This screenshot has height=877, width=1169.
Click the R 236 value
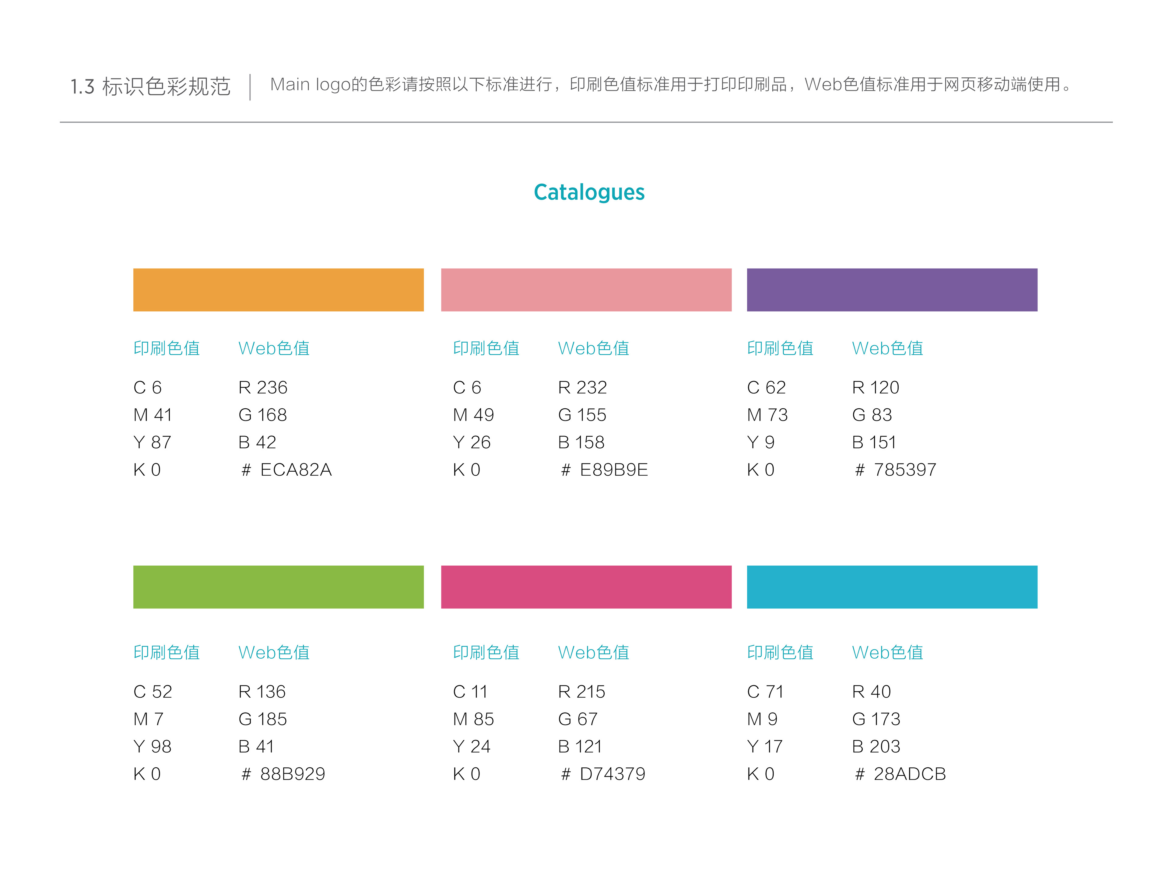pos(263,387)
